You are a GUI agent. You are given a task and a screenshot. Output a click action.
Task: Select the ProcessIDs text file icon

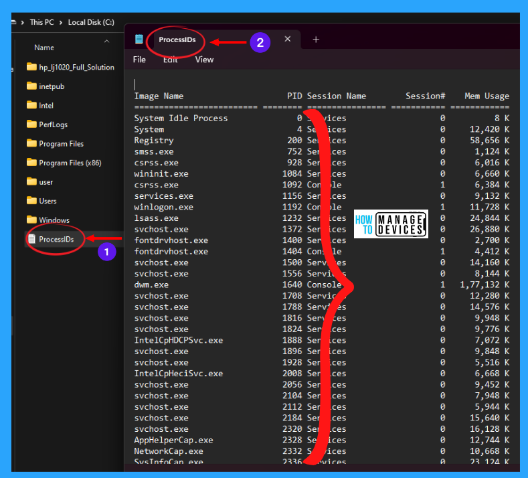tap(31, 239)
